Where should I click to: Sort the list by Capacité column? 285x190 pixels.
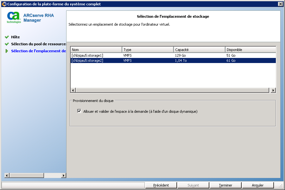(199, 50)
